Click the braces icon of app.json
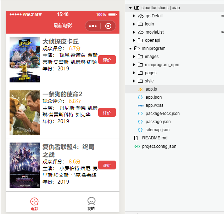 [x=140, y=97]
